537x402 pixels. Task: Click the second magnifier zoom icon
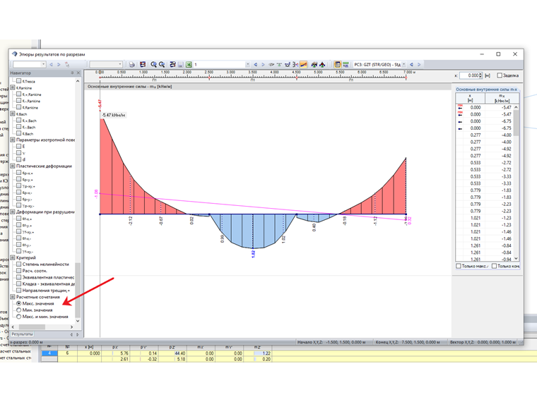(x=162, y=64)
